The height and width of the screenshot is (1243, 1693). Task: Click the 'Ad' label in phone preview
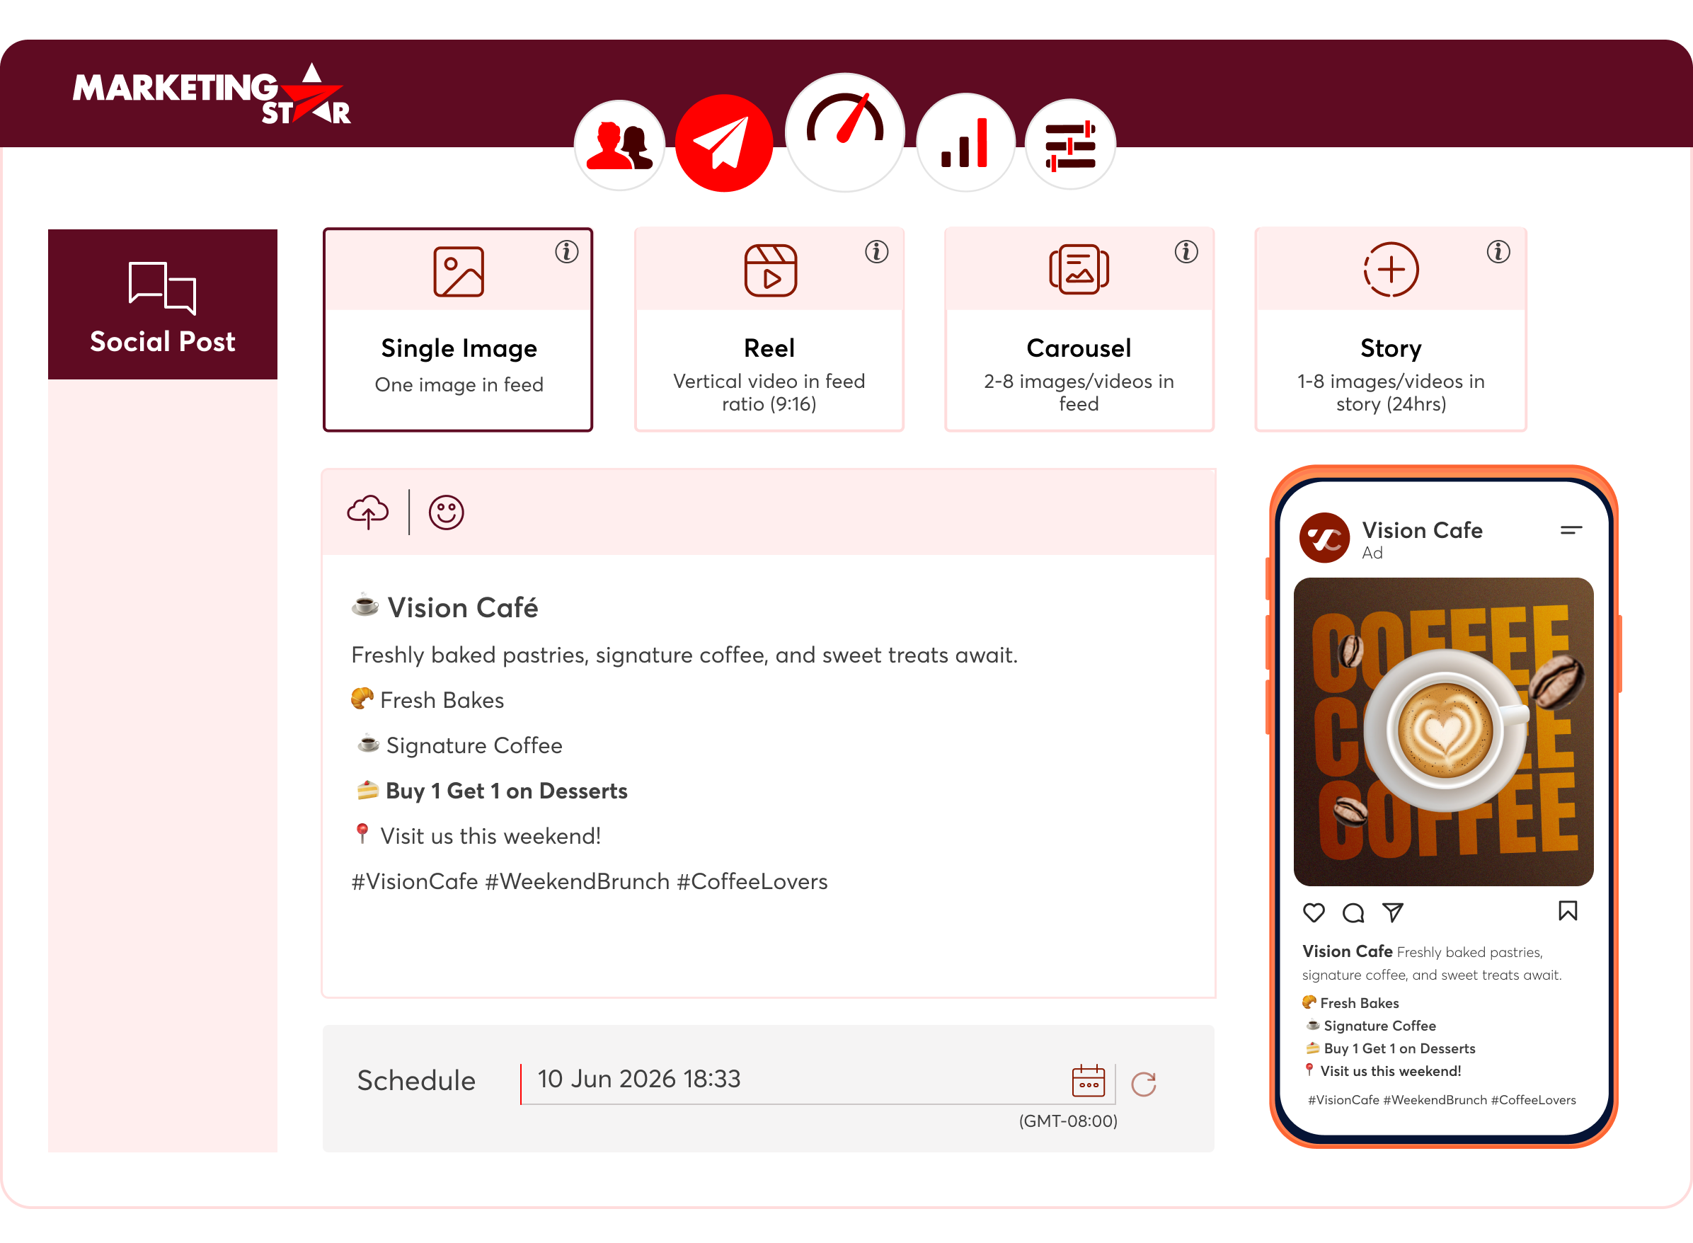[1372, 553]
